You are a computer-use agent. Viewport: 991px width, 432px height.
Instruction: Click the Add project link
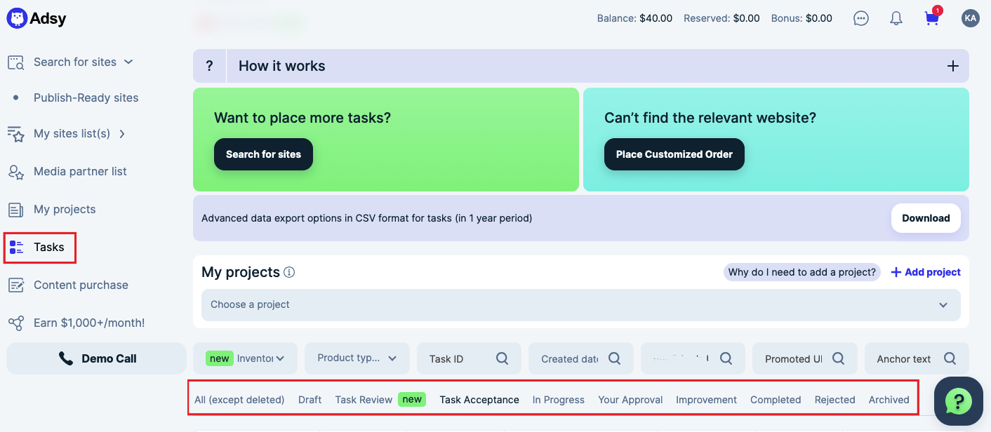[925, 272]
